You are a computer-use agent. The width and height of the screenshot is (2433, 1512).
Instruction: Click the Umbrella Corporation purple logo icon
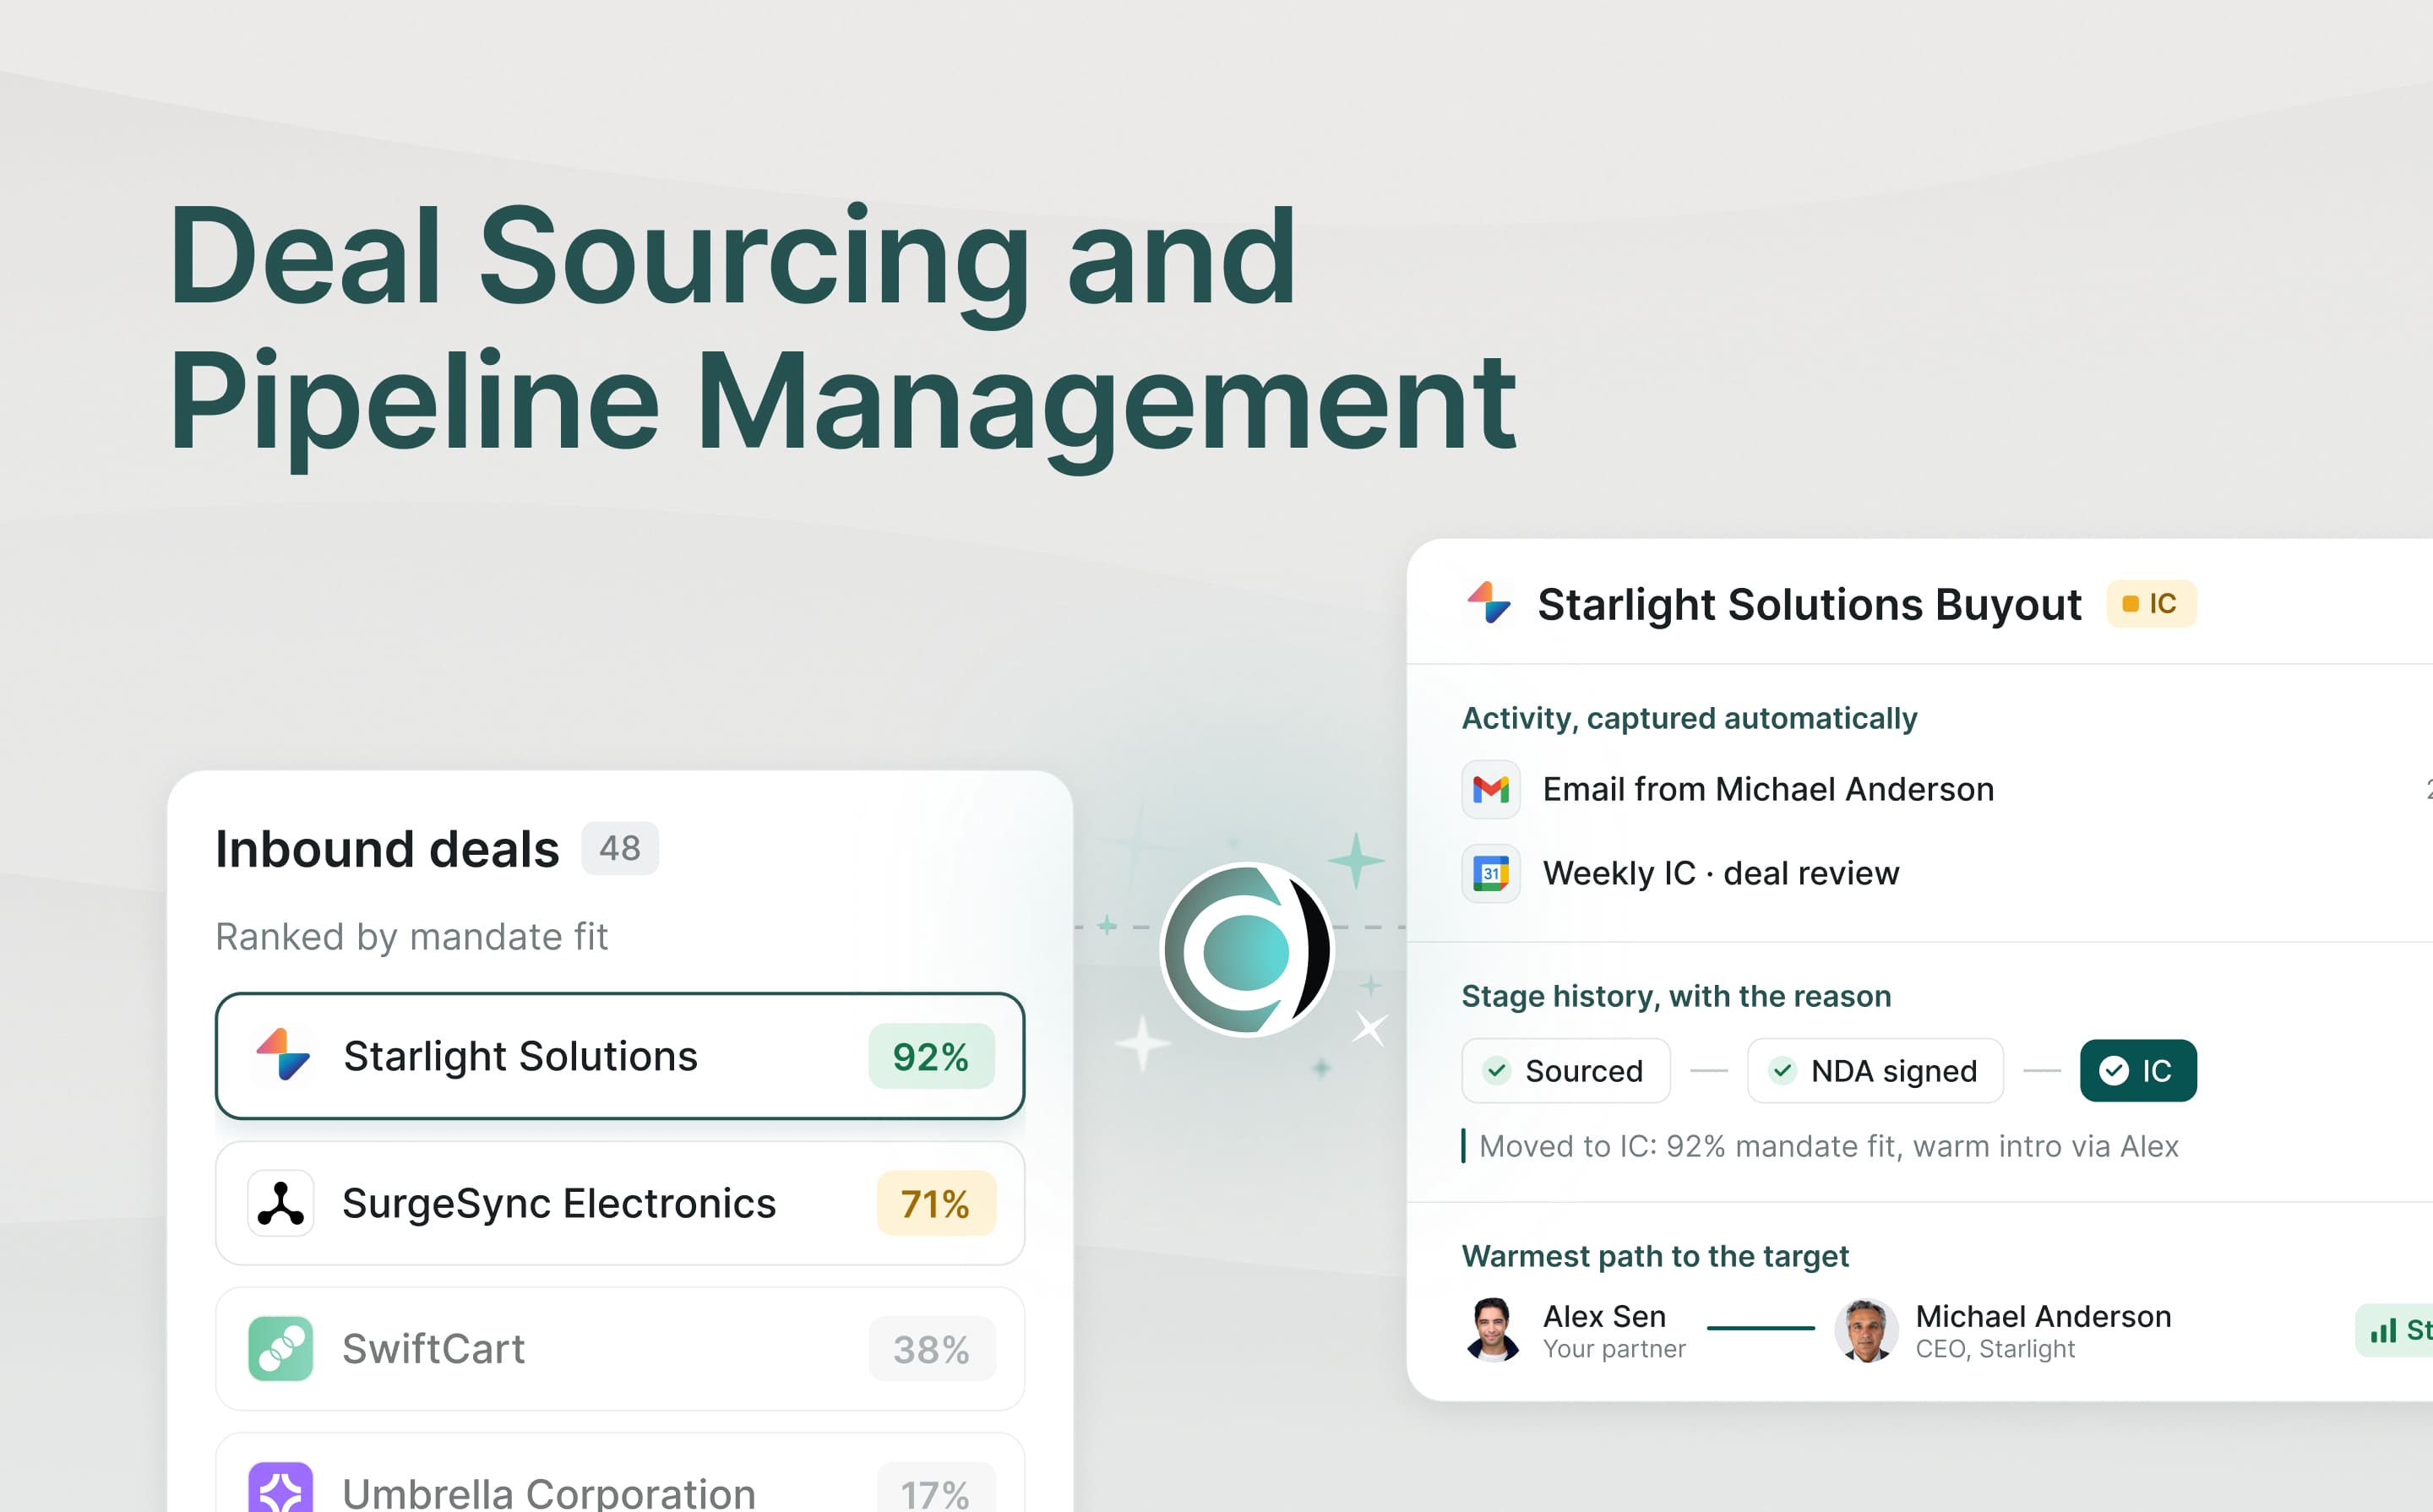(281, 1488)
